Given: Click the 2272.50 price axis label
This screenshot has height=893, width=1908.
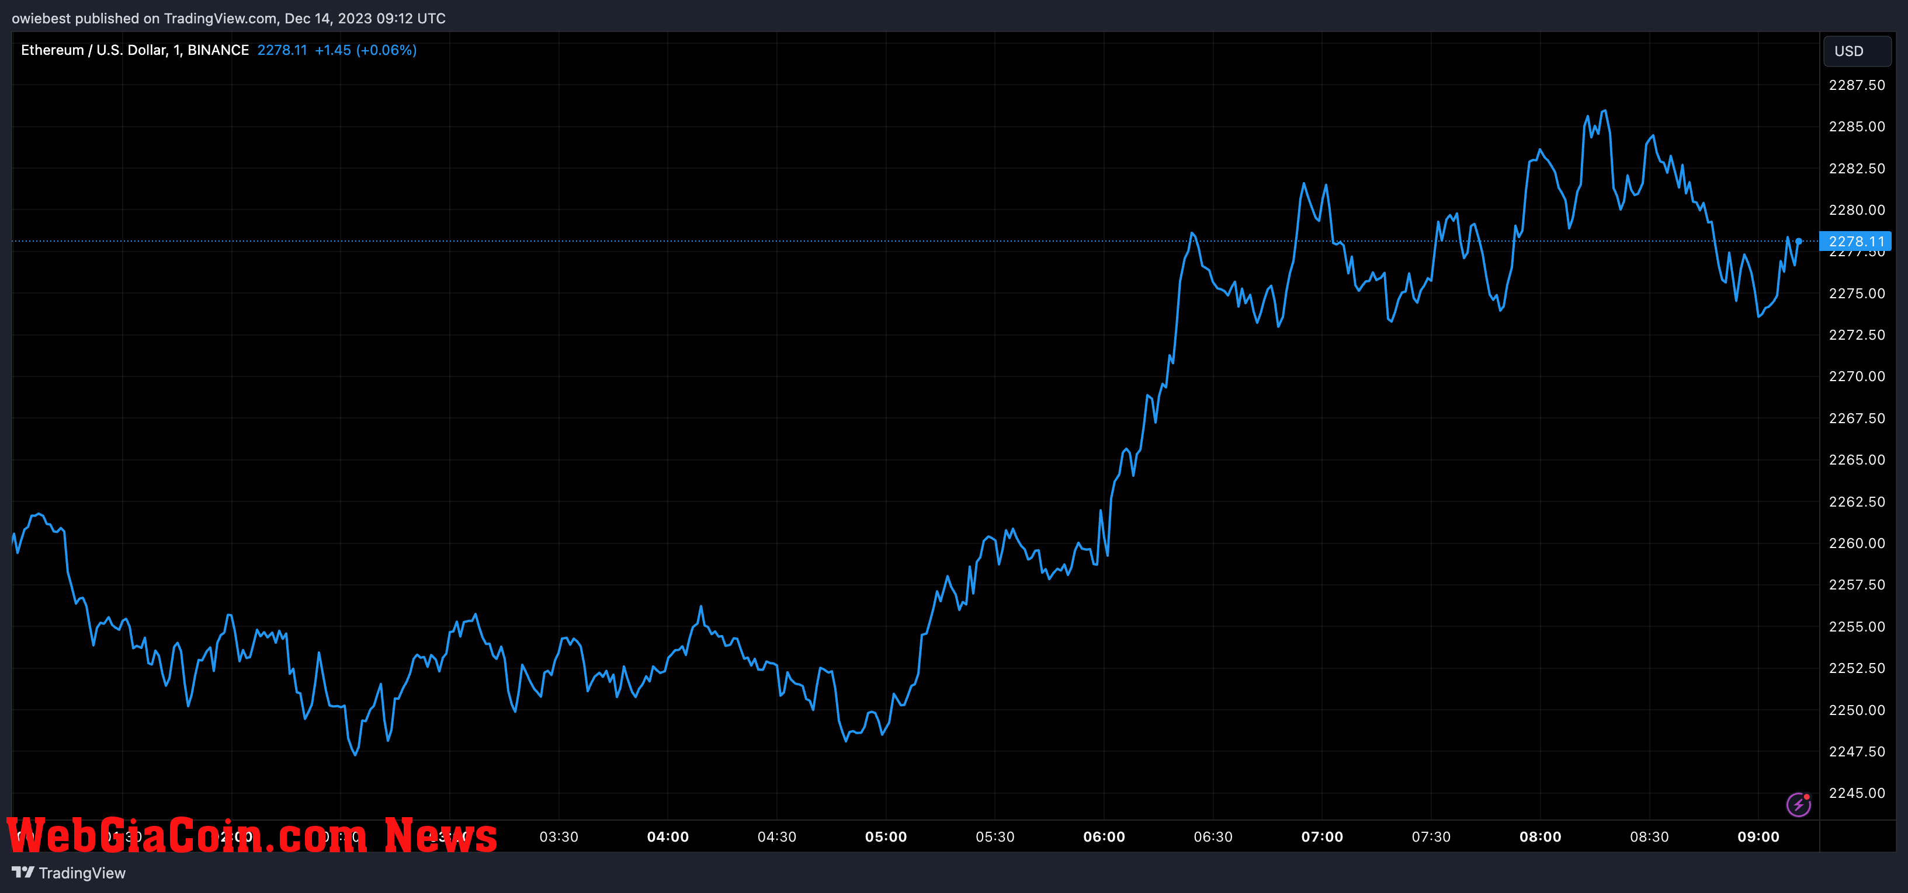Looking at the screenshot, I should [1857, 335].
